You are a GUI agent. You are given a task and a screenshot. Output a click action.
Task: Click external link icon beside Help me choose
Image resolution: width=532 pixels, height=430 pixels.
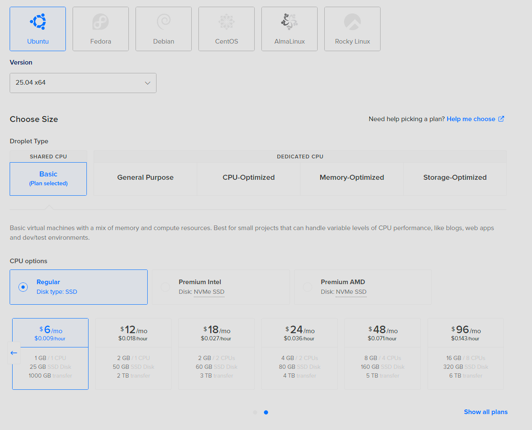click(501, 119)
